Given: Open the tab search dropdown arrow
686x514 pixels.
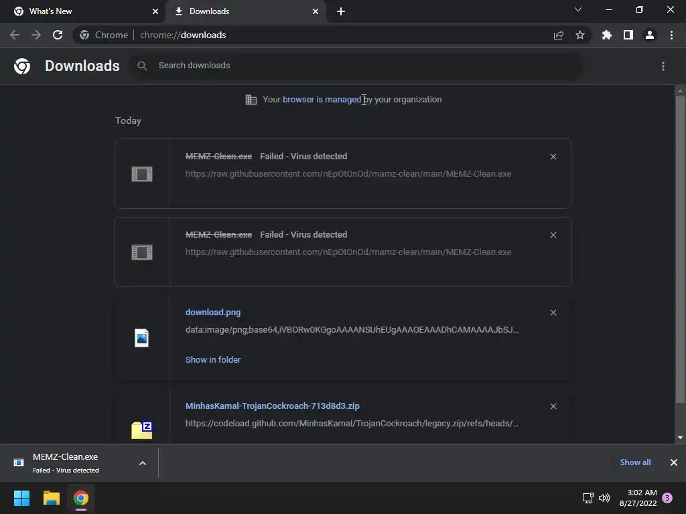Looking at the screenshot, I should 578,9.
